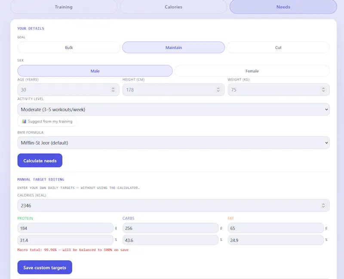Use the Age field spinner arrows

113,90
